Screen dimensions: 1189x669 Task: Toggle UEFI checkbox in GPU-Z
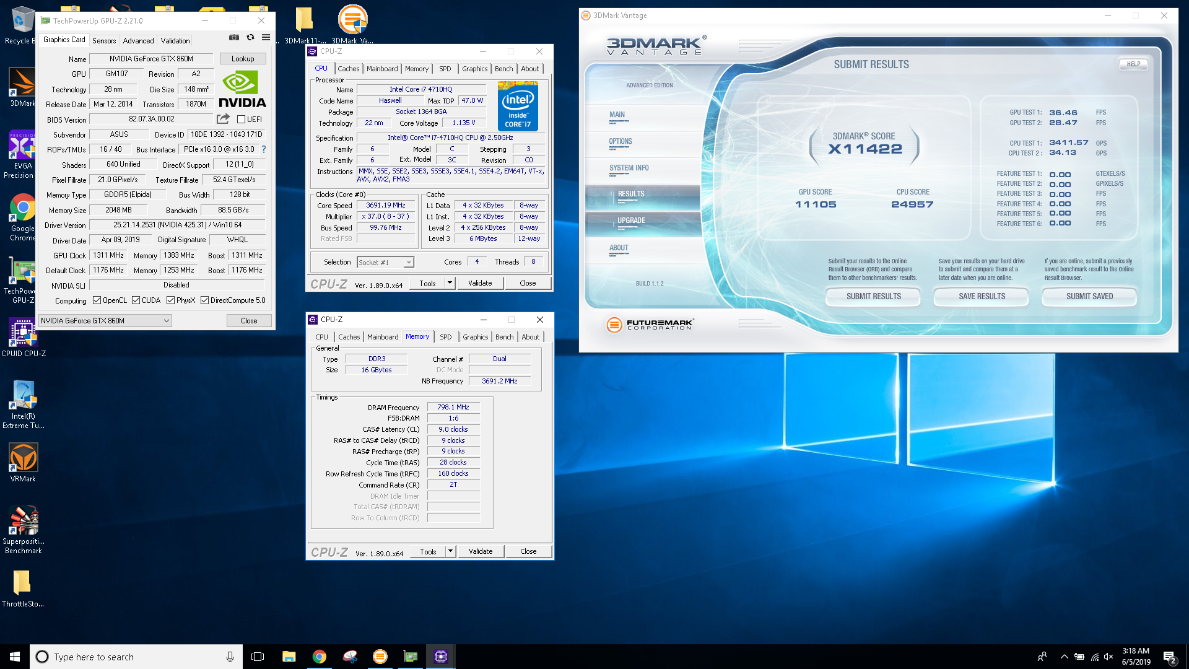242,120
